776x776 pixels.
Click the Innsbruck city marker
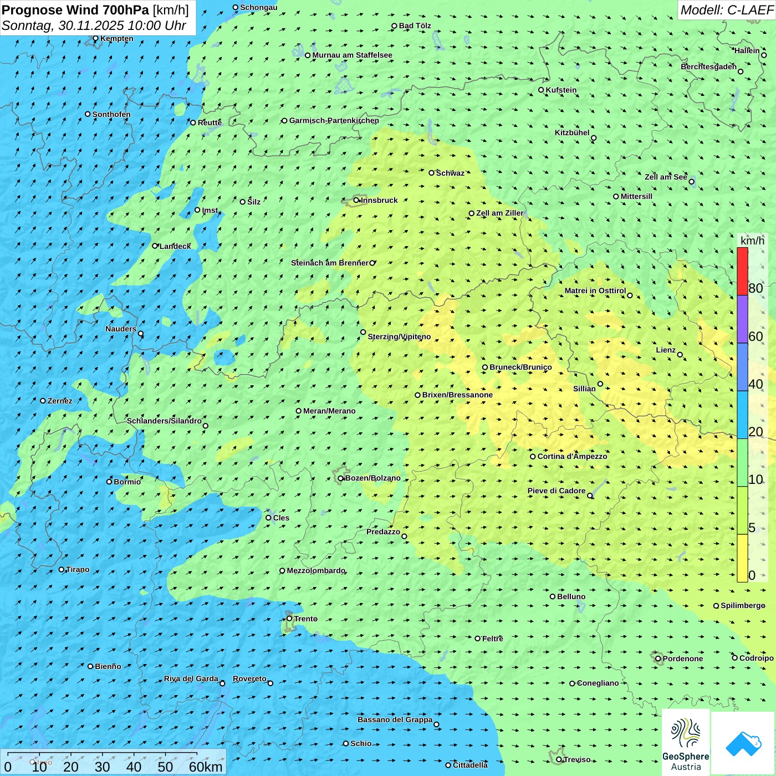coord(356,200)
